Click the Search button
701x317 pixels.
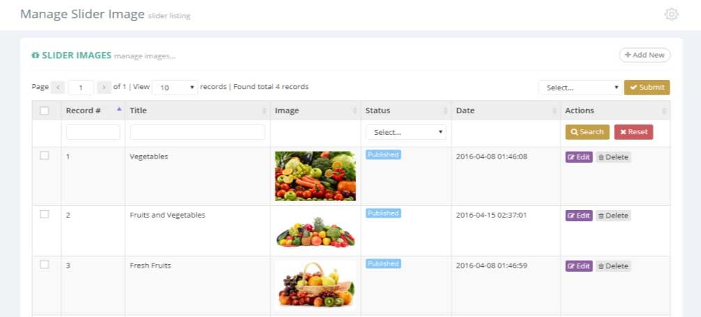click(x=587, y=132)
